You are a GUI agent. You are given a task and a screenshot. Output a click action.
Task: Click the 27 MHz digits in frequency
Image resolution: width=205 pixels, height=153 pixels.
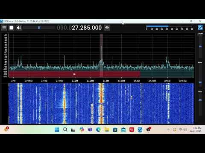76,28
